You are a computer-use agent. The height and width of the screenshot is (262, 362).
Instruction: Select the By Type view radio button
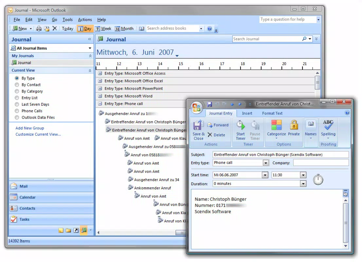[17, 78]
